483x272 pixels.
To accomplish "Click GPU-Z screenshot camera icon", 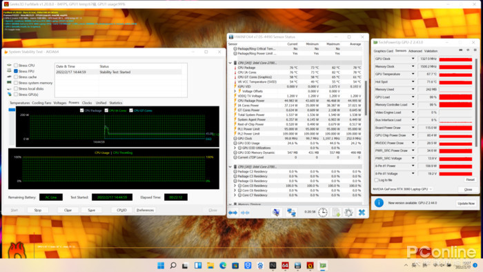I will [461, 50].
